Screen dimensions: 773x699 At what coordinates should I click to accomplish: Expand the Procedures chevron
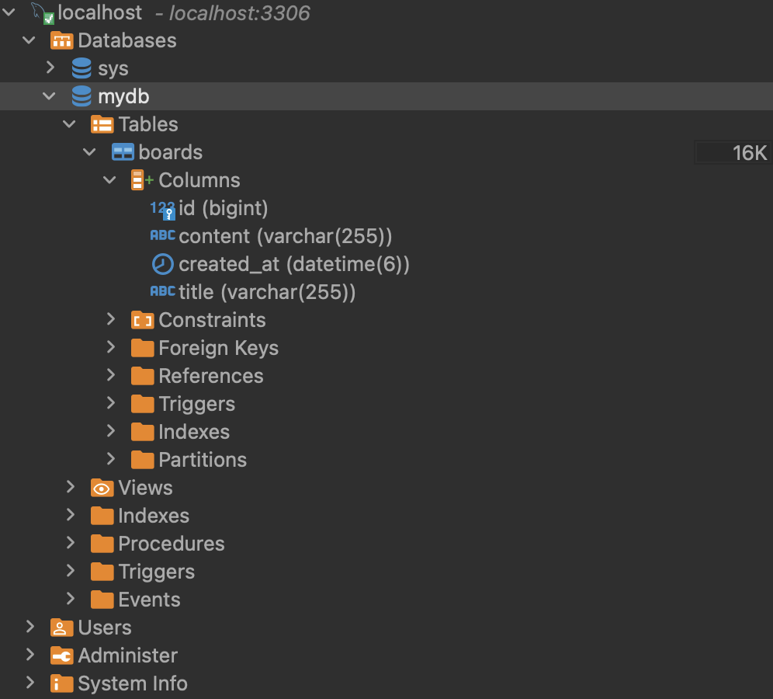tap(71, 543)
